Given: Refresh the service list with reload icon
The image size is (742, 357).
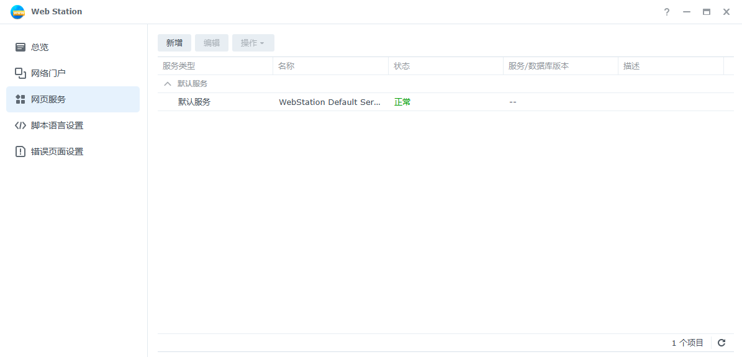Looking at the screenshot, I should [x=722, y=343].
